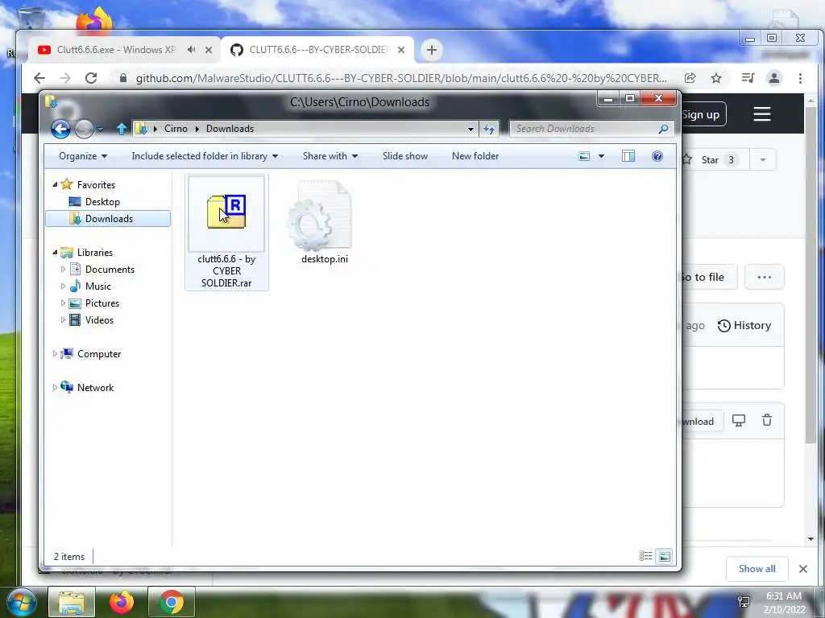Bookmark this page with star icon
Screen dimensions: 825x618
pyautogui.click(x=716, y=78)
